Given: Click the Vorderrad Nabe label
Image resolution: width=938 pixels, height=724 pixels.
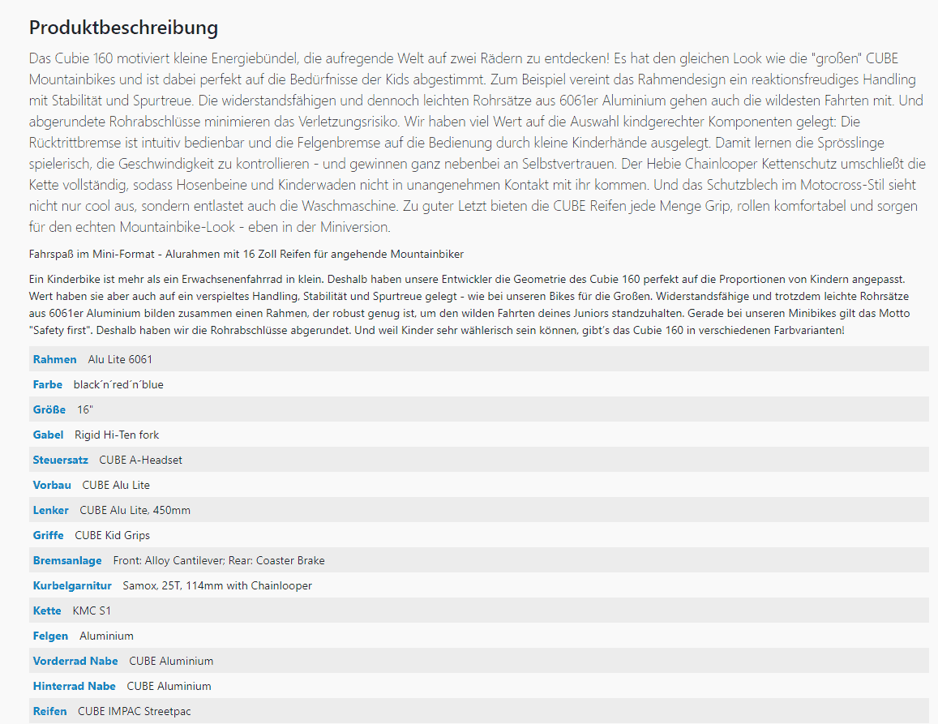Looking at the screenshot, I should click(x=75, y=661).
